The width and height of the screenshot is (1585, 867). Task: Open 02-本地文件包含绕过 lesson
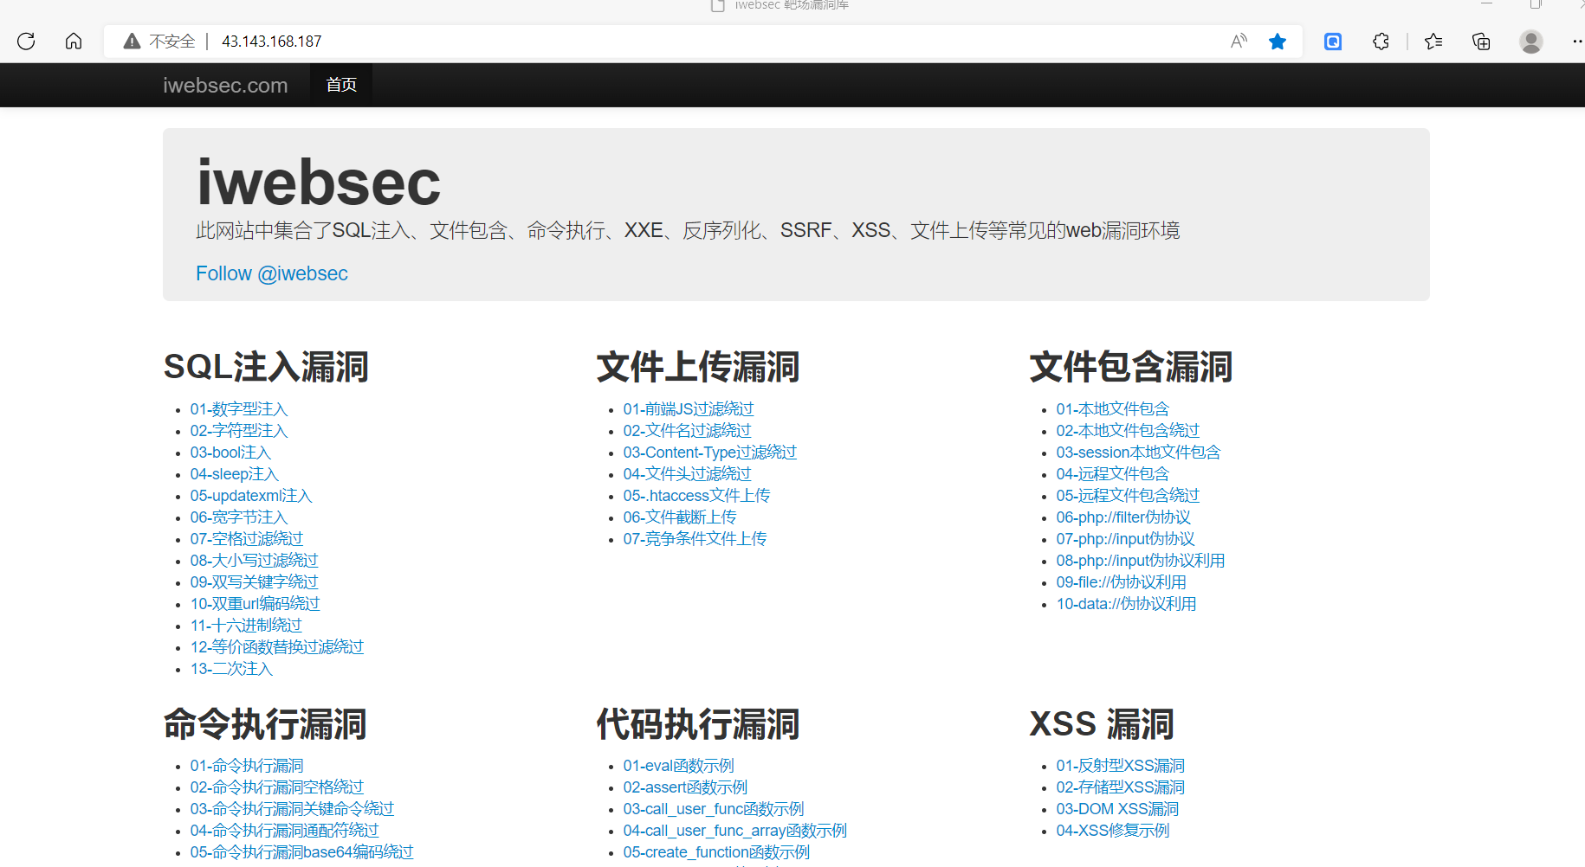[x=1128, y=431]
